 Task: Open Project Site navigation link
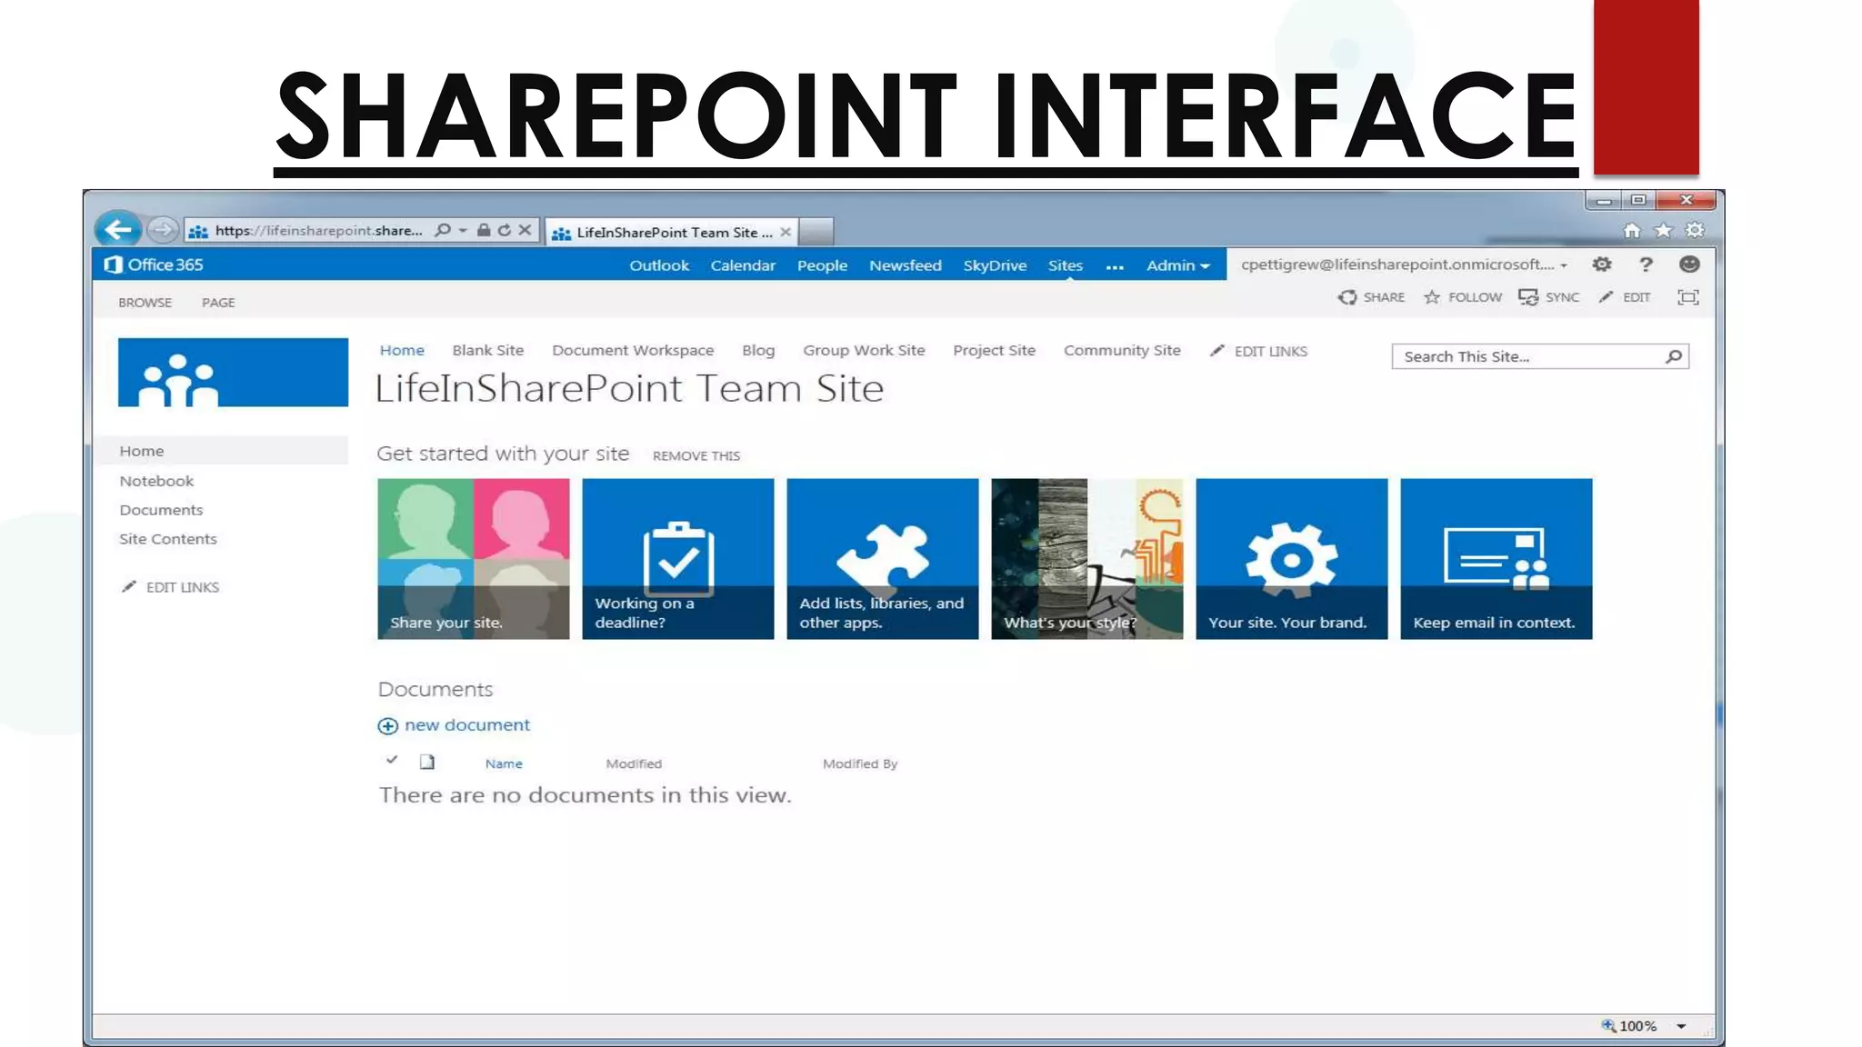994,350
